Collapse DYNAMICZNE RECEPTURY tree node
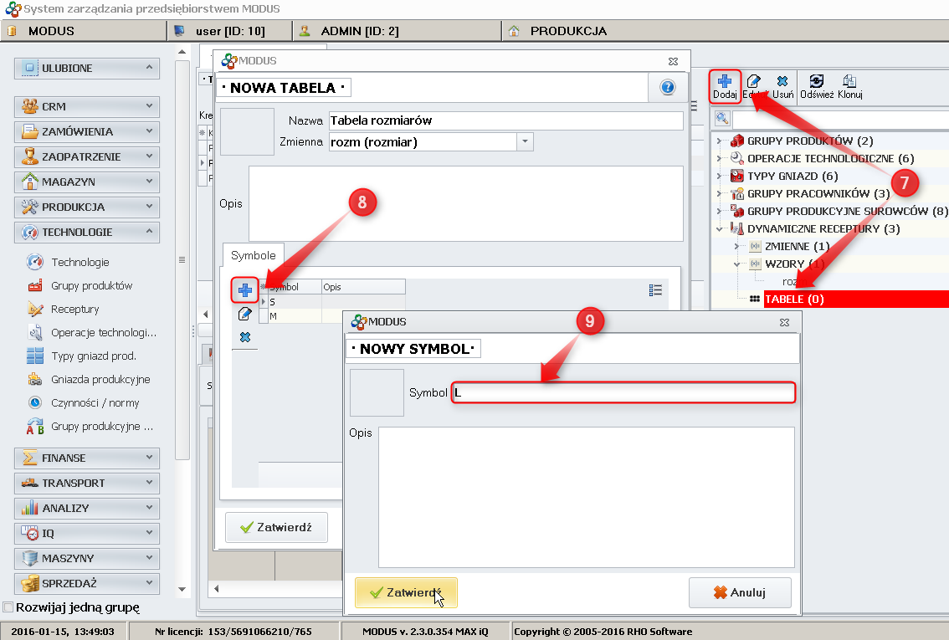 pos(719,229)
